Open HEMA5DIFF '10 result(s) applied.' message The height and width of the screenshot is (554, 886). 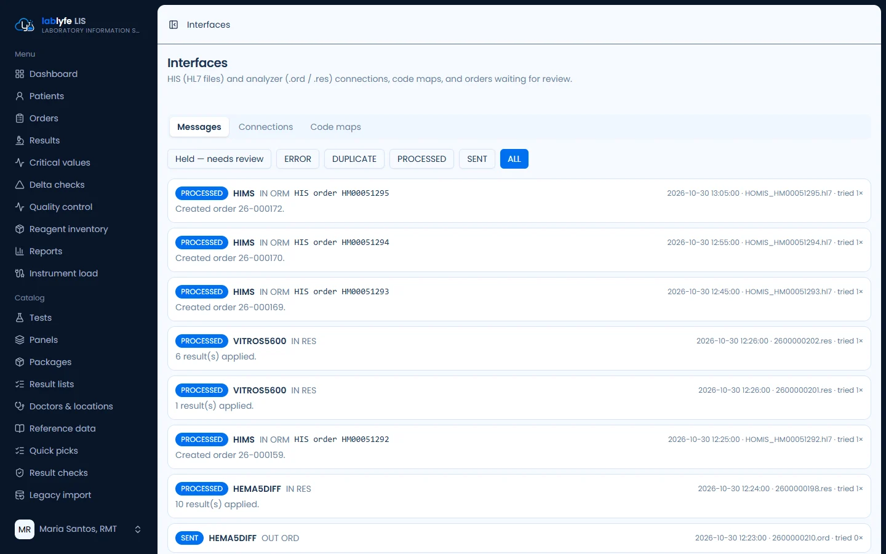click(519, 496)
